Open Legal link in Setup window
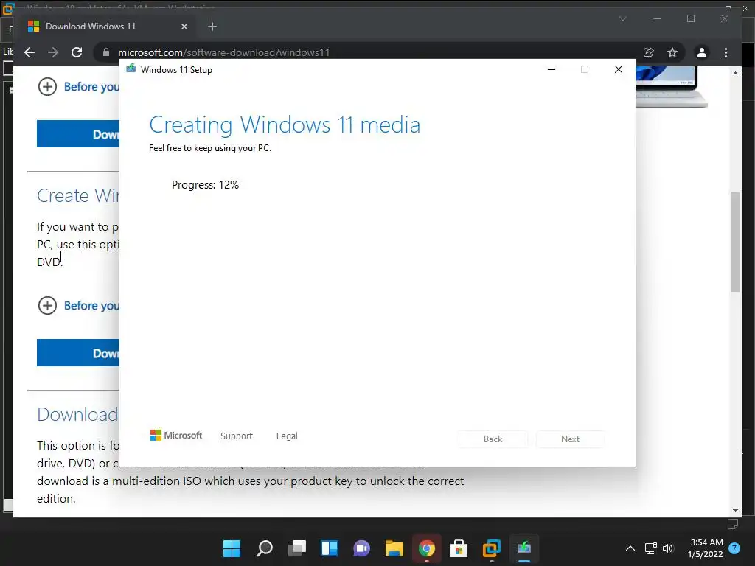The image size is (755, 566). pyautogui.click(x=287, y=436)
